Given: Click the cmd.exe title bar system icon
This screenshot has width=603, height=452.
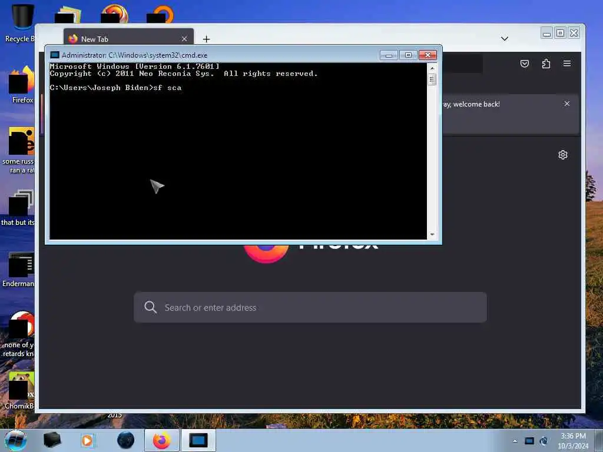Looking at the screenshot, I should [55, 55].
